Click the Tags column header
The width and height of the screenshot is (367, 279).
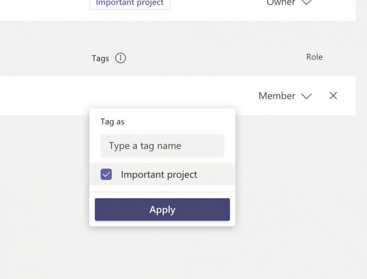point(101,58)
